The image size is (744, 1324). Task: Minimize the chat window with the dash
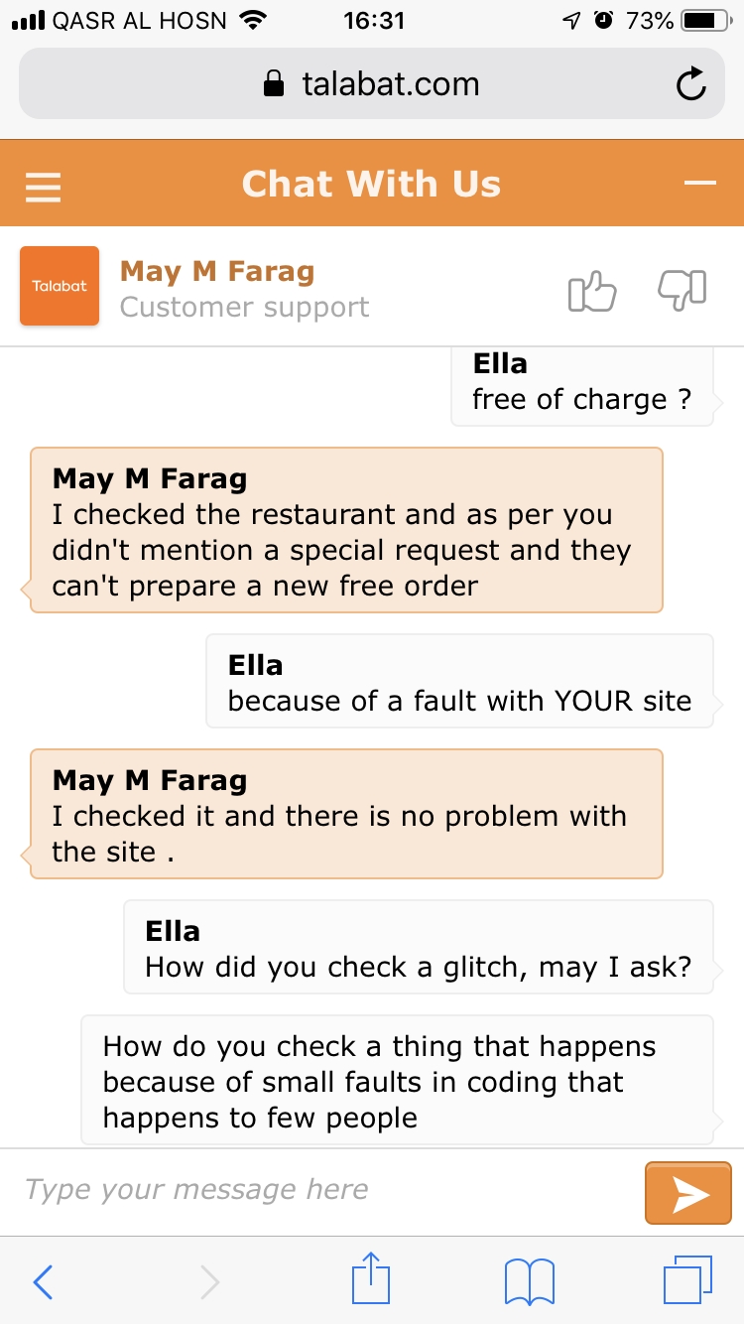pyautogui.click(x=701, y=183)
